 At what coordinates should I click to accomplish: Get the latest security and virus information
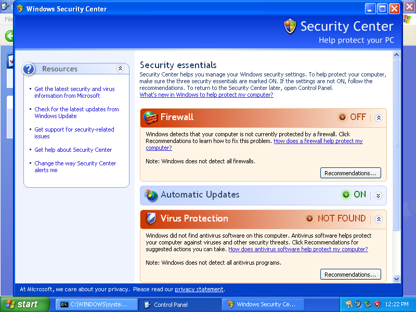74,93
